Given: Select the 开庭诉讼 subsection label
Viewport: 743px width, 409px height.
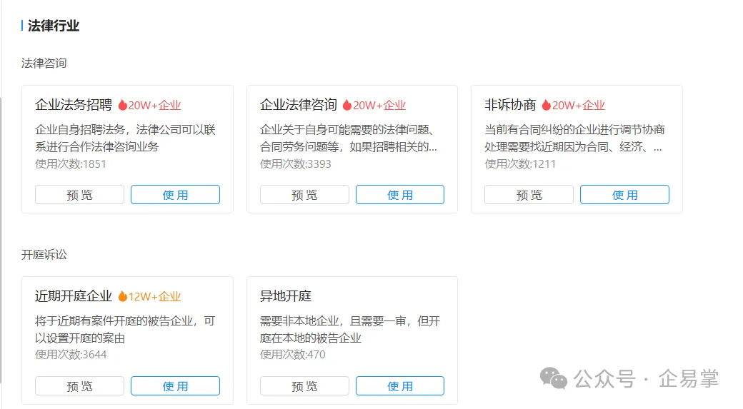Looking at the screenshot, I should point(44,254).
